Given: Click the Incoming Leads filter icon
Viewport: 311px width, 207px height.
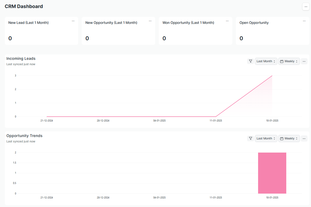Looking at the screenshot, I should [x=250, y=61].
